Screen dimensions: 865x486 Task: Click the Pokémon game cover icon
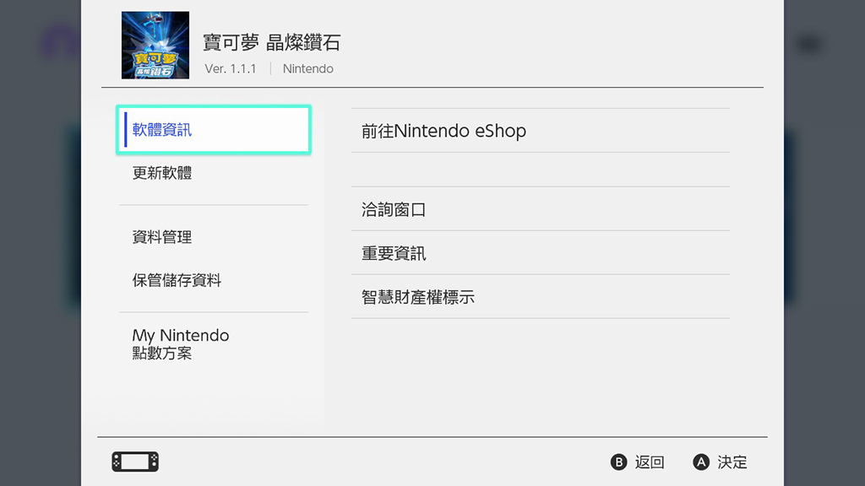155,45
